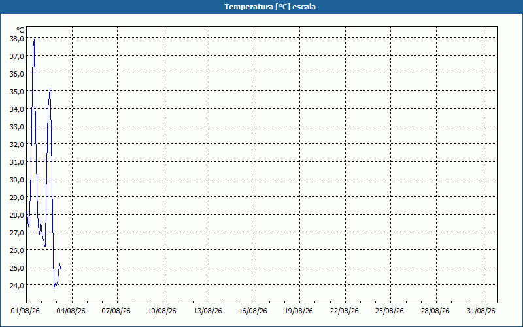This screenshot has height=327, width=523.
Task: Click the 38°C peak of the temperature curve
Action: (35, 39)
